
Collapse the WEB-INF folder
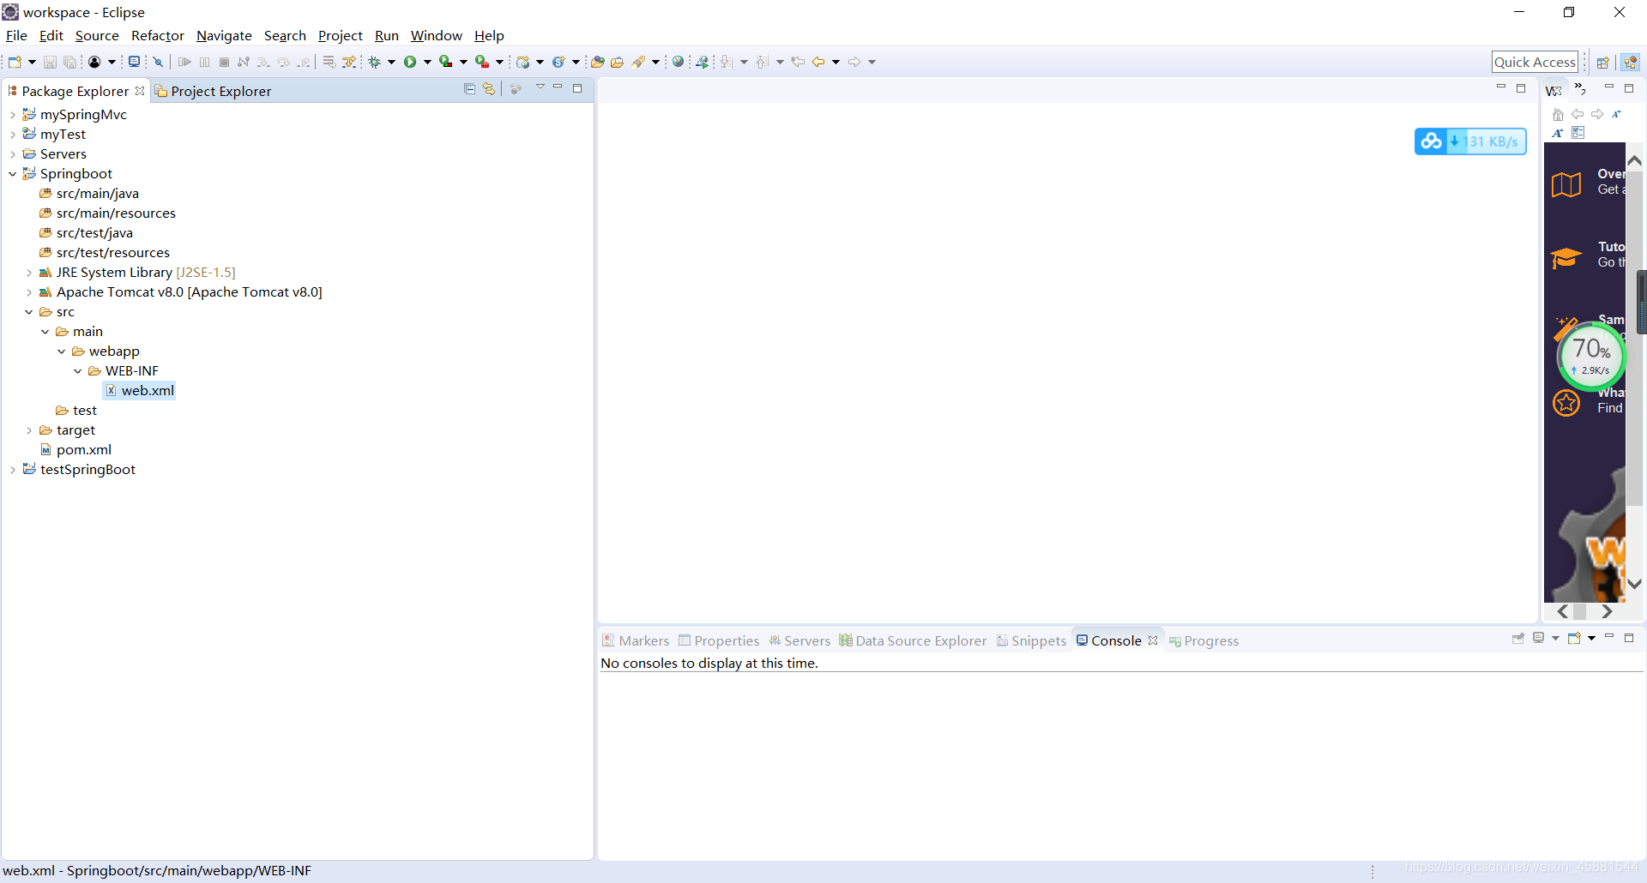tap(78, 371)
